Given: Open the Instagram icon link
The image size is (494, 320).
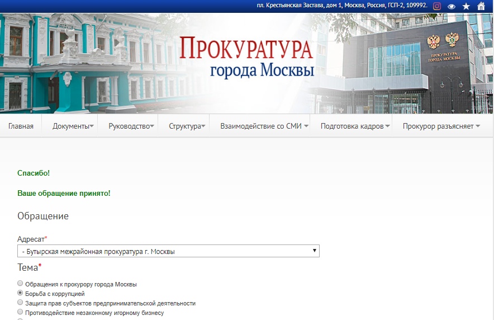Looking at the screenshot, I should (436, 6).
